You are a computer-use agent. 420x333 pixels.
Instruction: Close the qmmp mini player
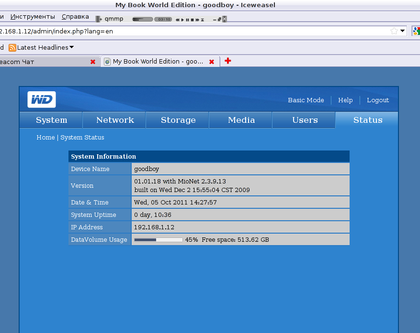click(225, 19)
